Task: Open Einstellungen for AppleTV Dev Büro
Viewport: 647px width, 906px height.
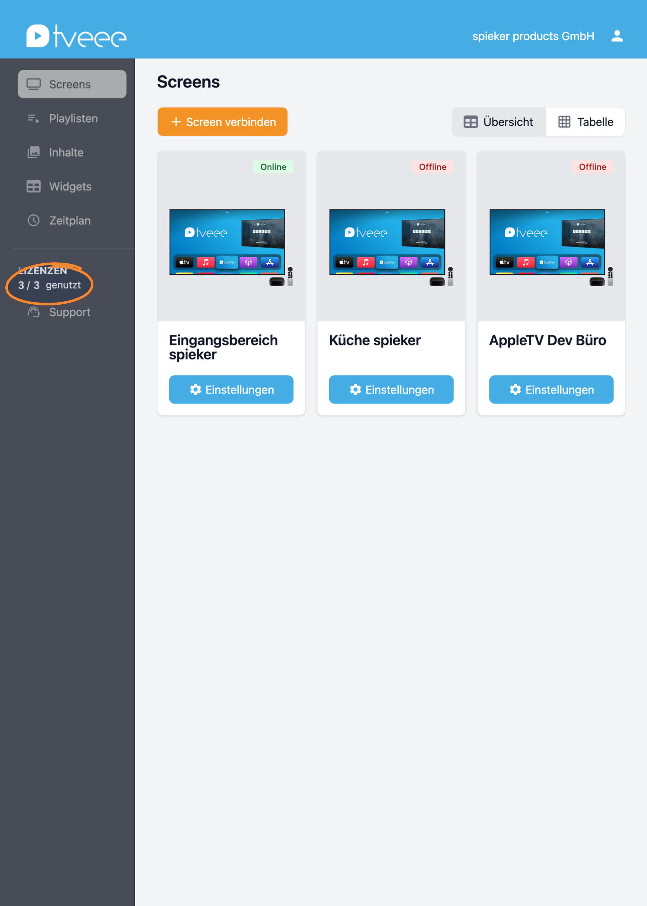Action: tap(551, 389)
